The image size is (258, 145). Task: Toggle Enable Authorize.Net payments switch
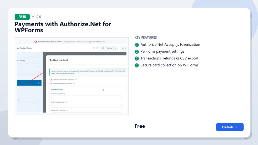coord(51,80)
